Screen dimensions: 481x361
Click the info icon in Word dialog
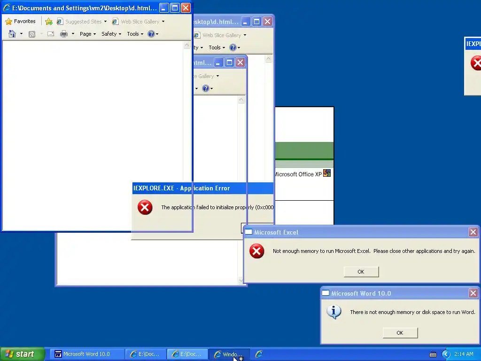(334, 312)
